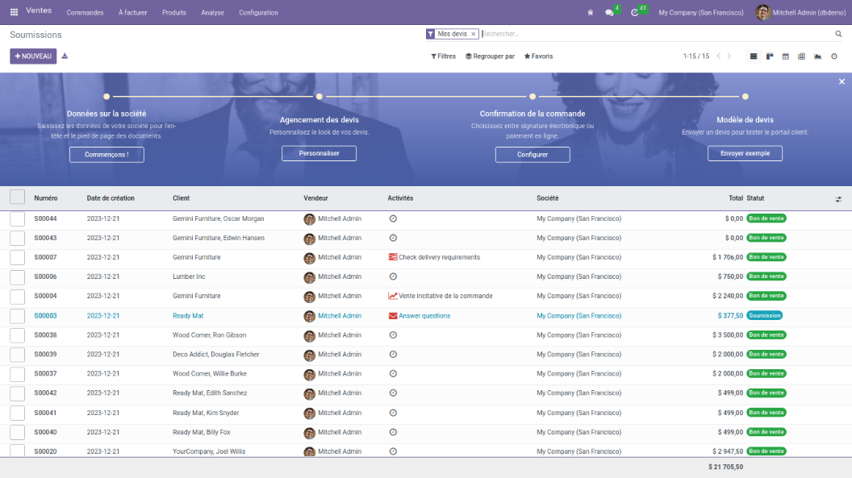
Task: Switch to calendar view
Action: tap(785, 56)
